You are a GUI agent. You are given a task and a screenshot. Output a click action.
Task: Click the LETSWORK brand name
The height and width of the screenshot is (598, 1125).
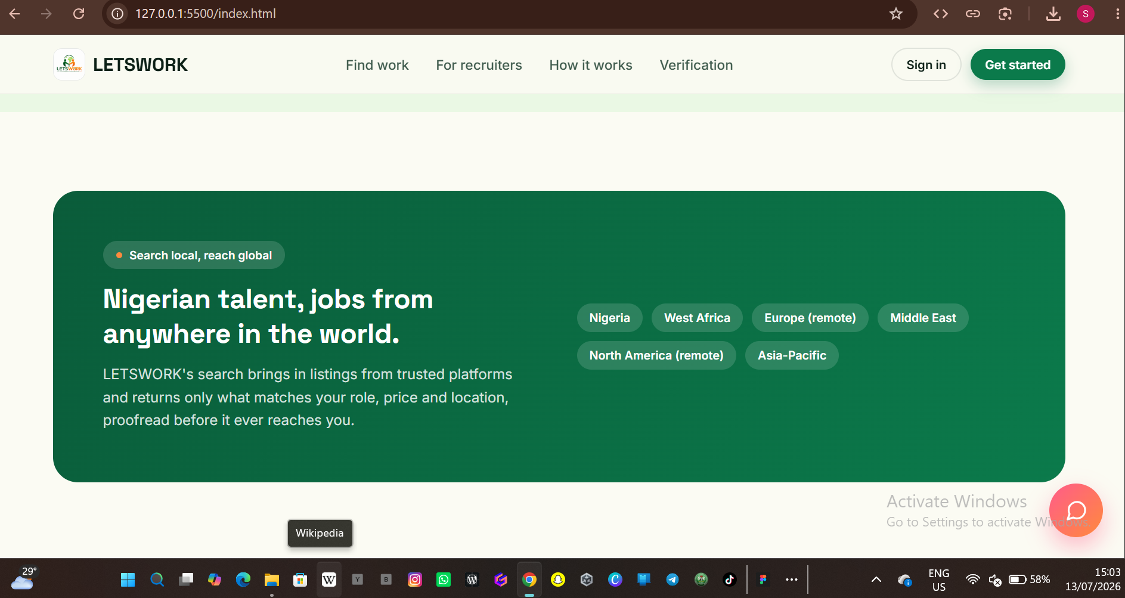pyautogui.click(x=140, y=64)
